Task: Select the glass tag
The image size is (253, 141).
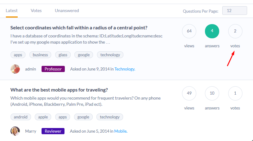Action: tap(63, 55)
